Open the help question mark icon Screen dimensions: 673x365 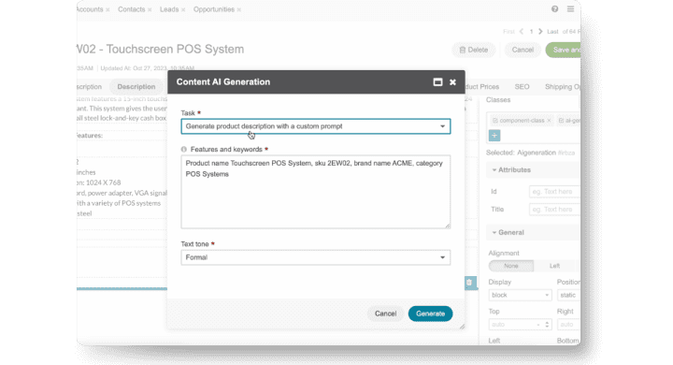pos(554,9)
